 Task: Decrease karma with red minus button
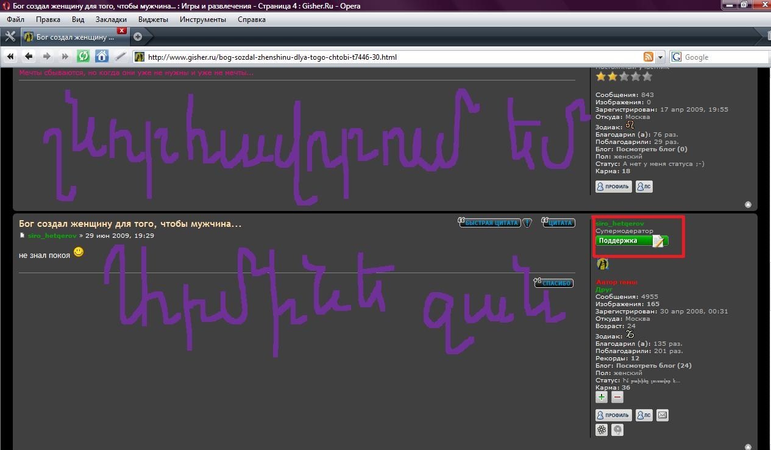(x=617, y=397)
